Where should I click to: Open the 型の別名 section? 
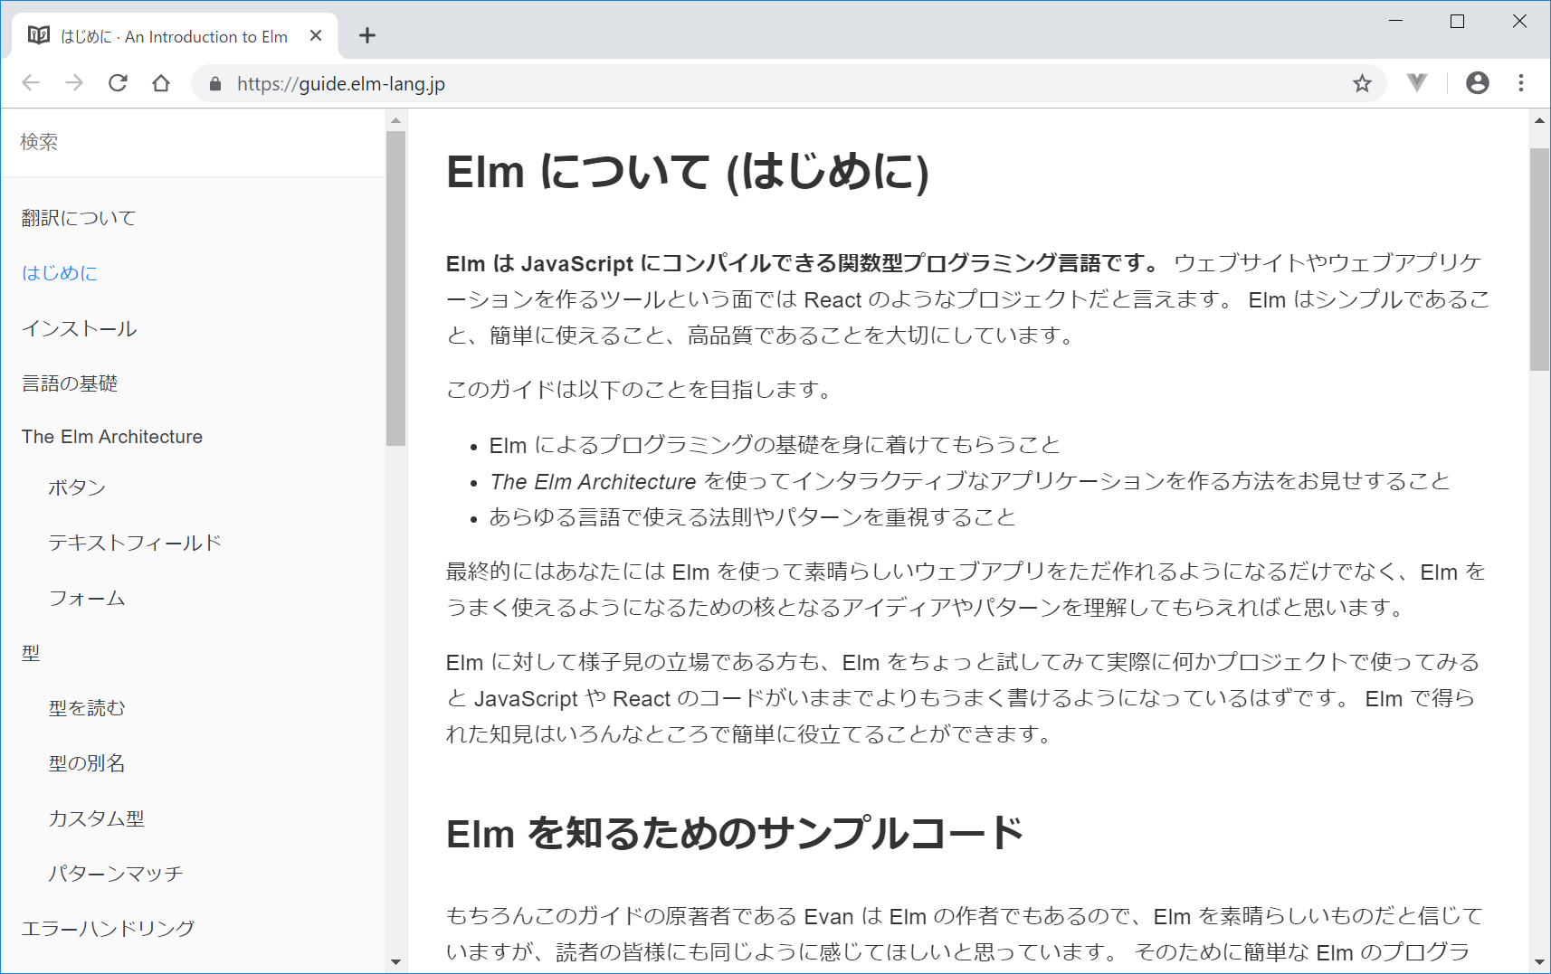87,763
